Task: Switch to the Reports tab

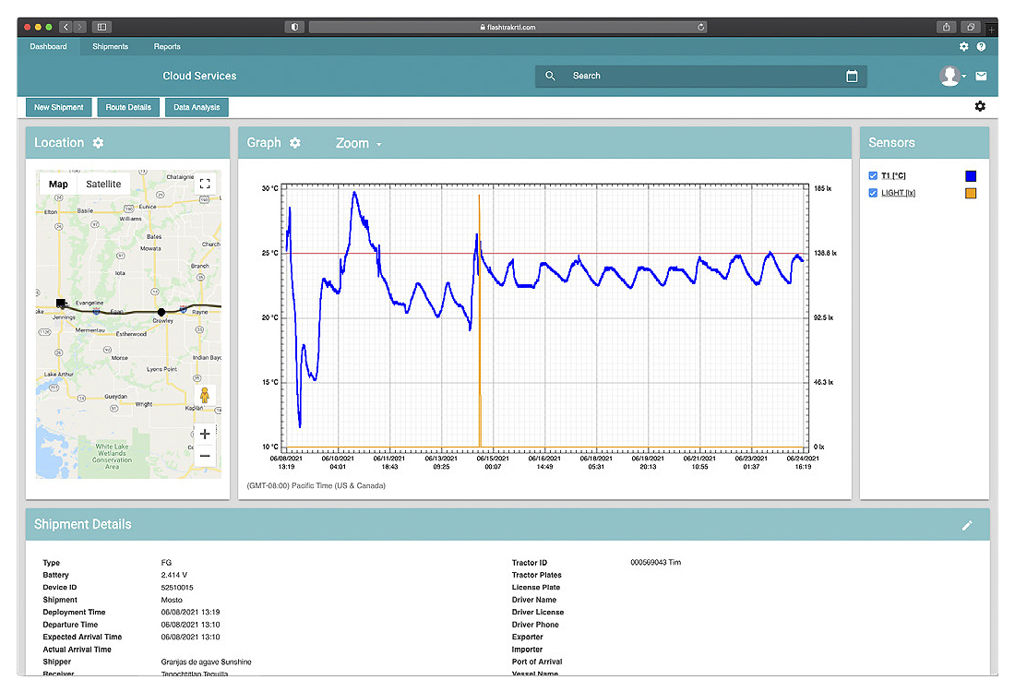Action: click(x=167, y=46)
